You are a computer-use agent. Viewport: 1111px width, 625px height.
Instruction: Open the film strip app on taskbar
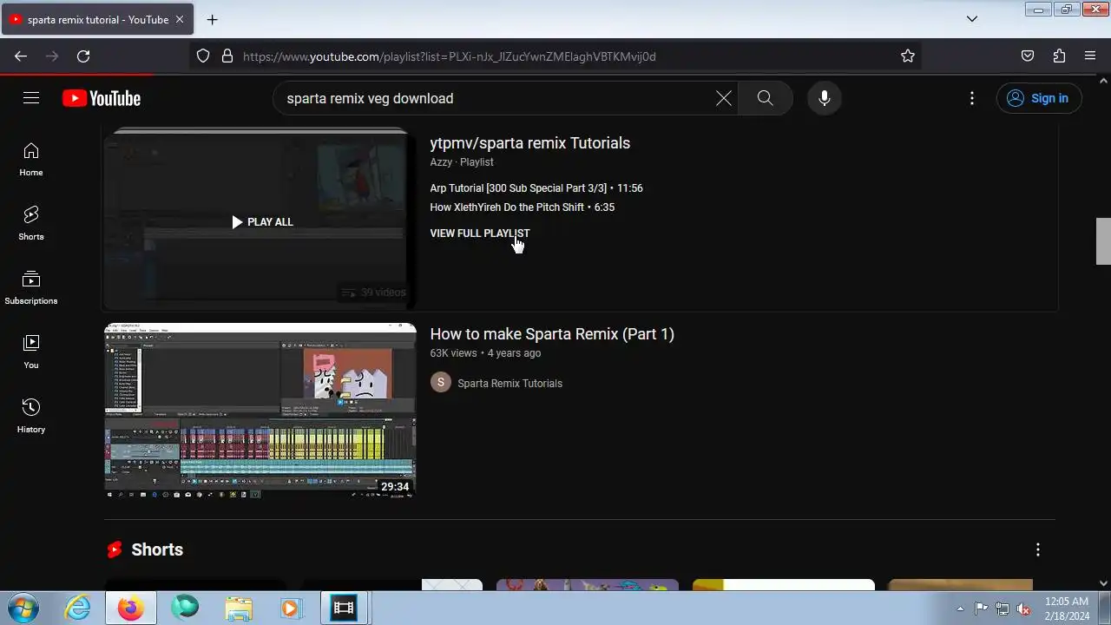click(344, 609)
